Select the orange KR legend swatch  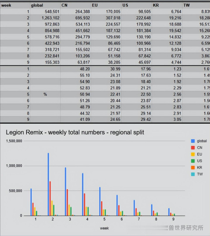coord(192,168)
